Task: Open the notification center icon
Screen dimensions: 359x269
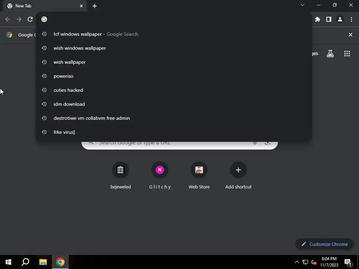Action: click(x=347, y=262)
